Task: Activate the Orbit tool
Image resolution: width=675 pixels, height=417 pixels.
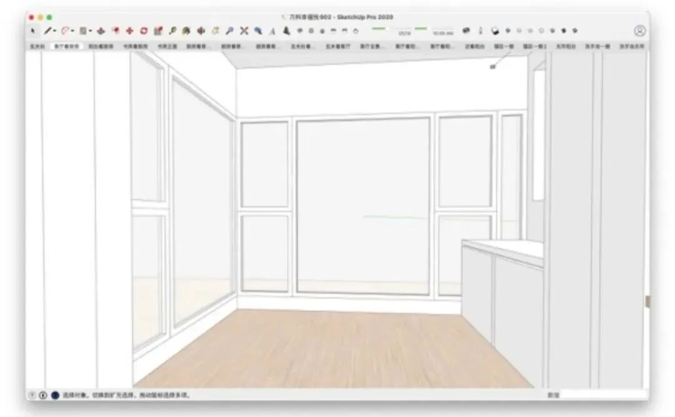Action: 201,31
